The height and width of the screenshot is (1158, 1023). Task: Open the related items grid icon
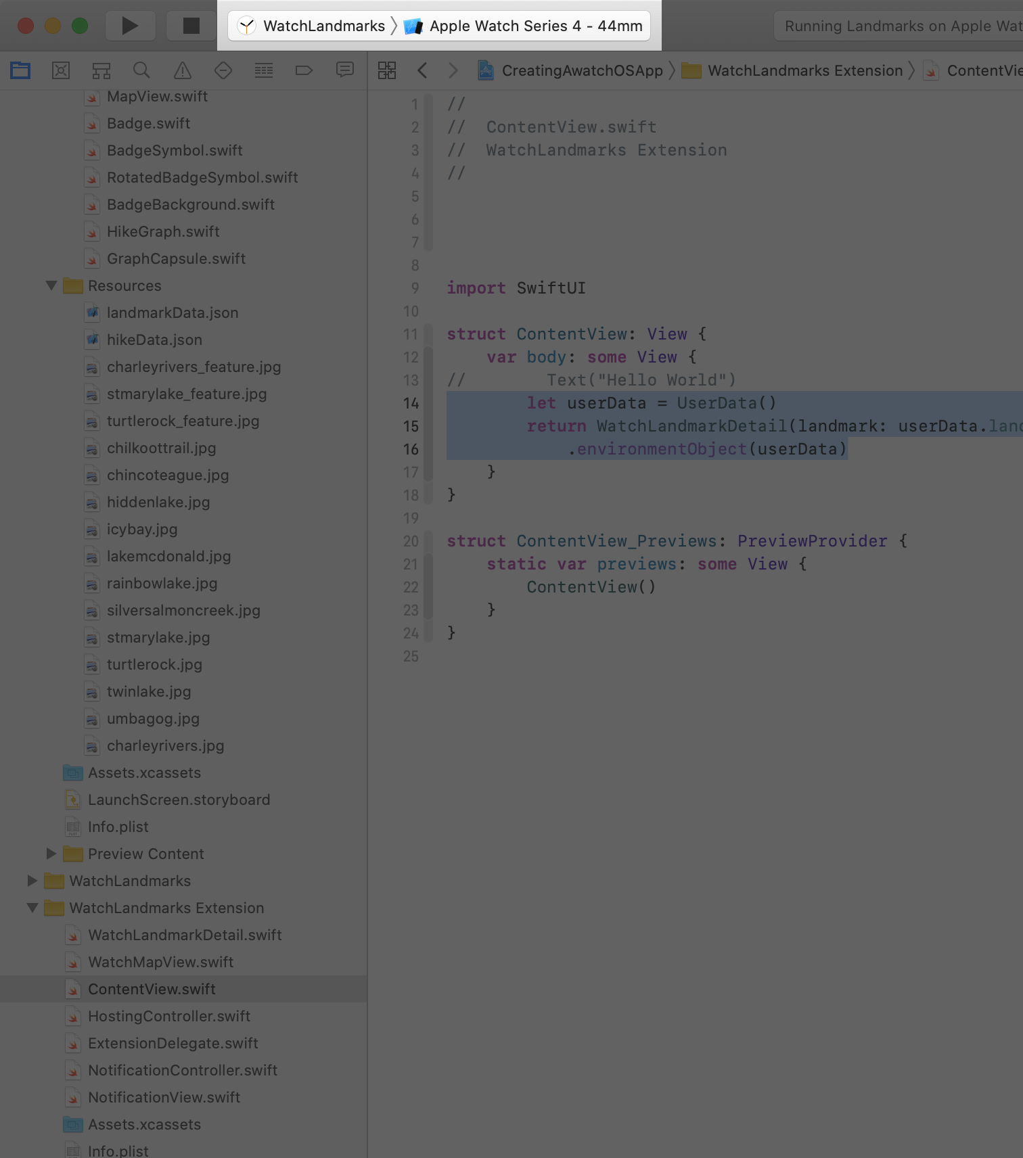(x=387, y=70)
